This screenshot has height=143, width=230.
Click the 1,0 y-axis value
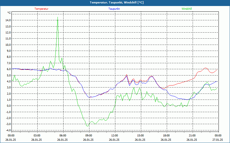pos(9,100)
